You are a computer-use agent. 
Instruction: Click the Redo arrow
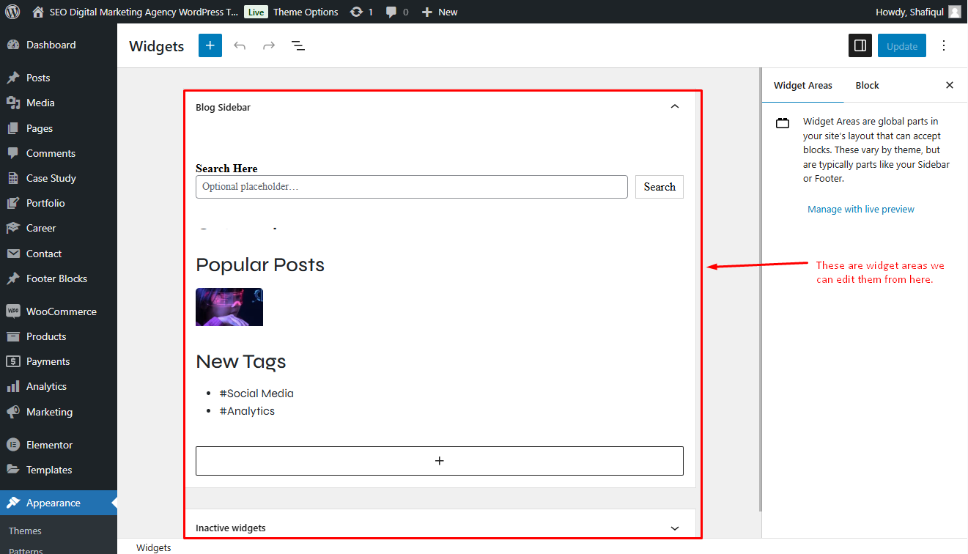(269, 45)
